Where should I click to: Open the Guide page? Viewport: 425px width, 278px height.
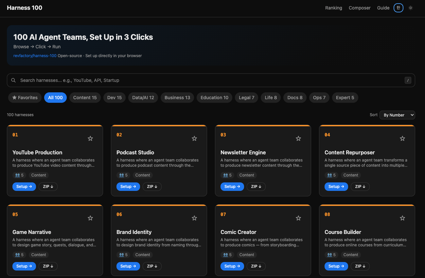383,8
